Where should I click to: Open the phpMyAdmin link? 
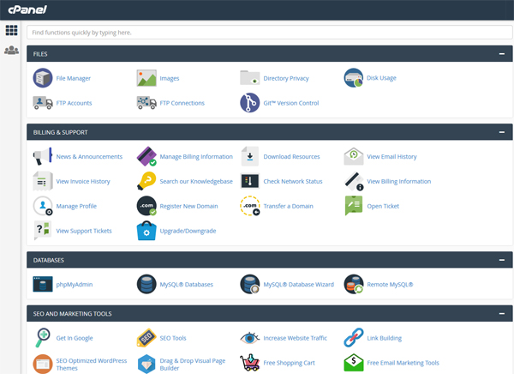point(75,284)
